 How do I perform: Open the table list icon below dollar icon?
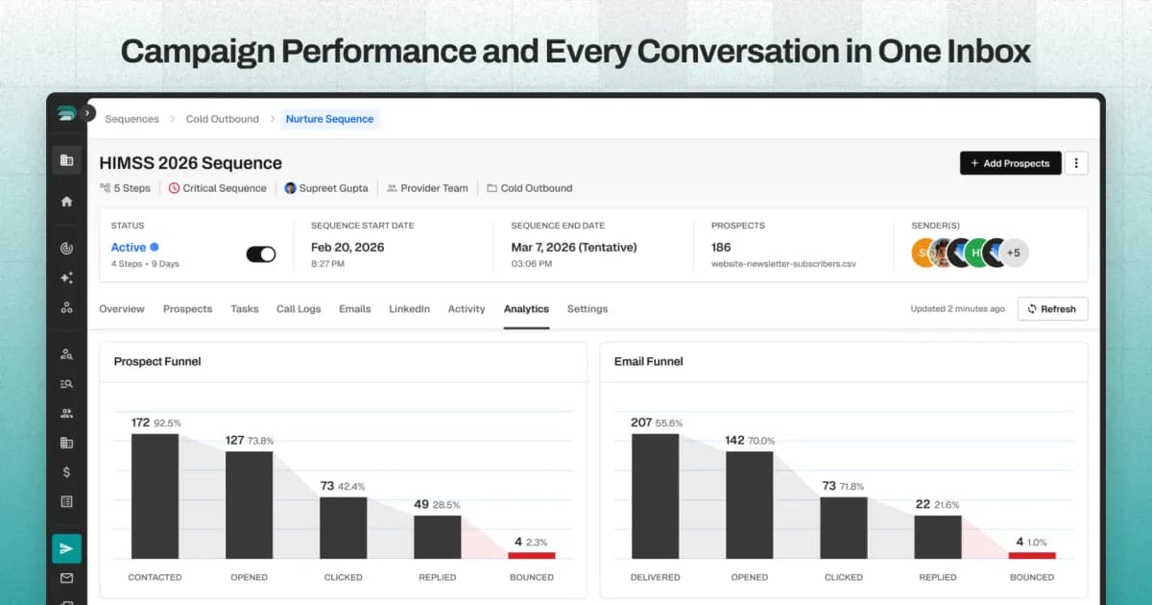tap(66, 501)
